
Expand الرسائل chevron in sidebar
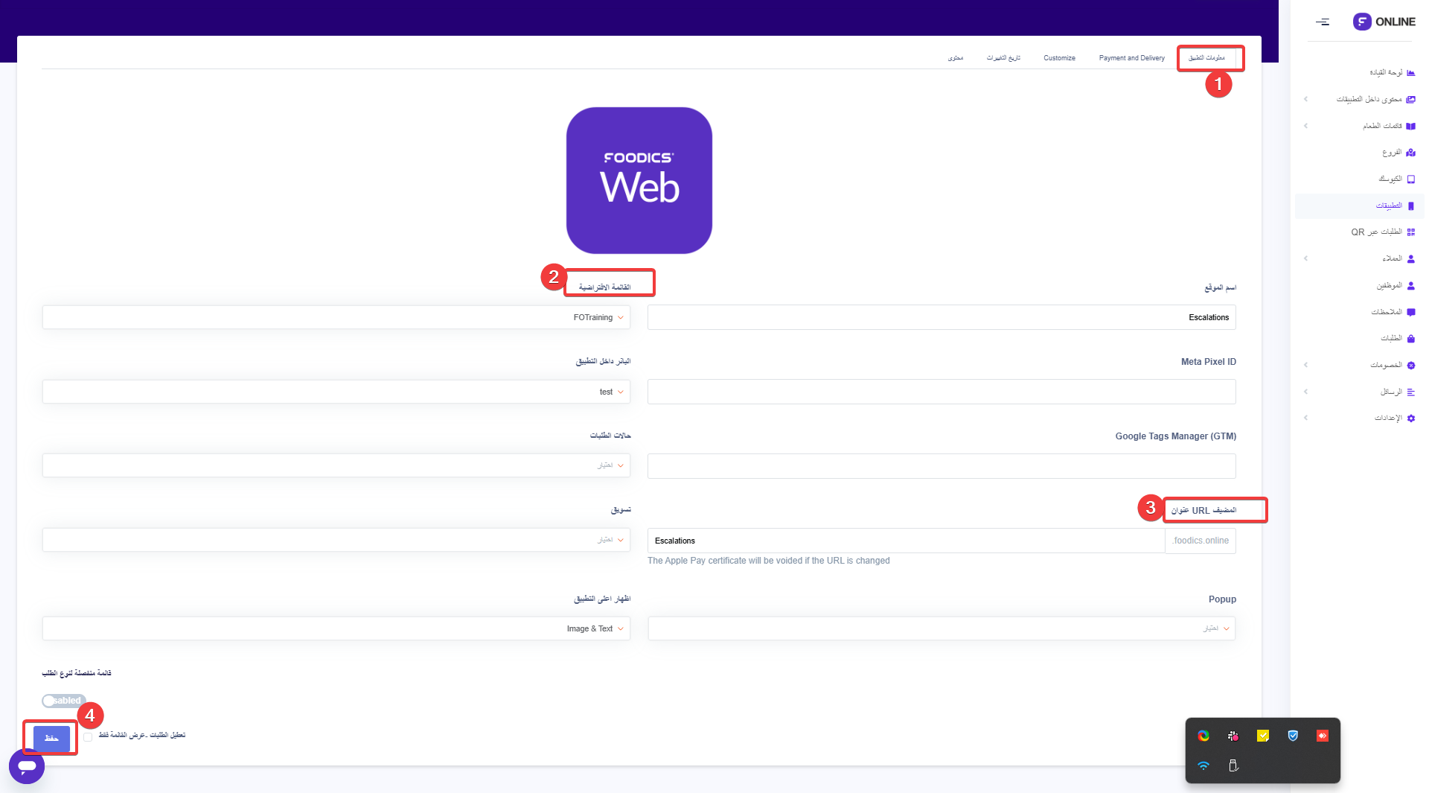(1305, 392)
